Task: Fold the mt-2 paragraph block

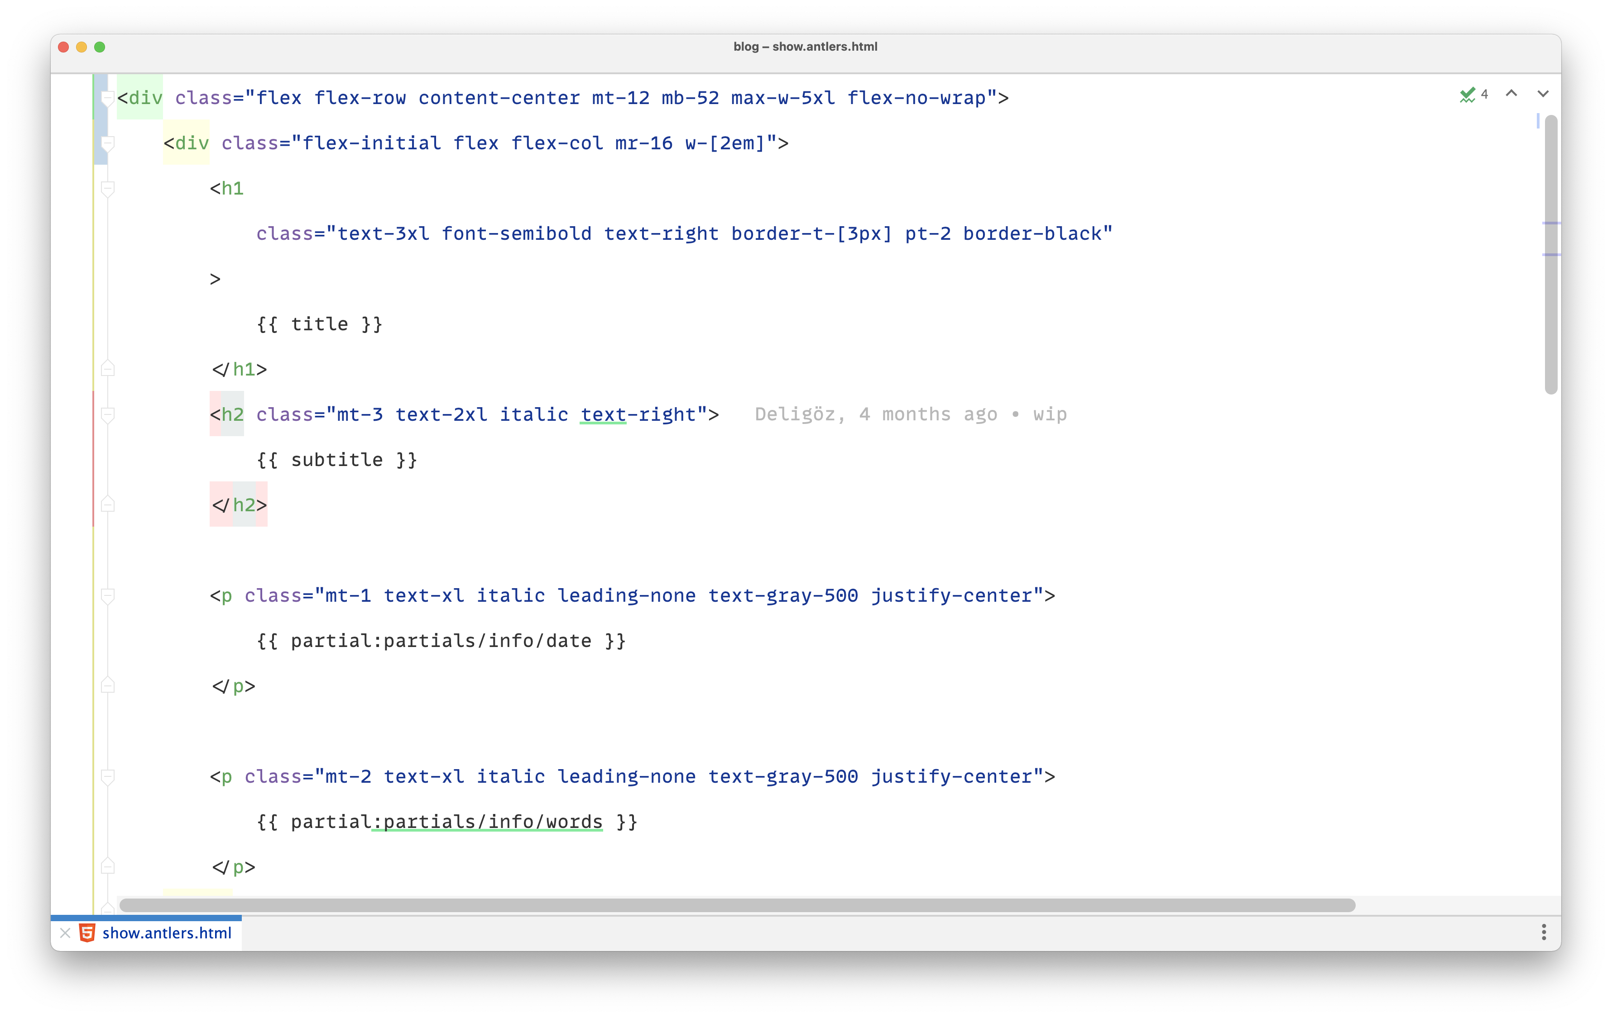Action: tap(107, 776)
